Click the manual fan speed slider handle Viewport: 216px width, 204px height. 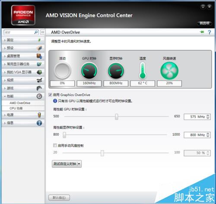coord(102,153)
